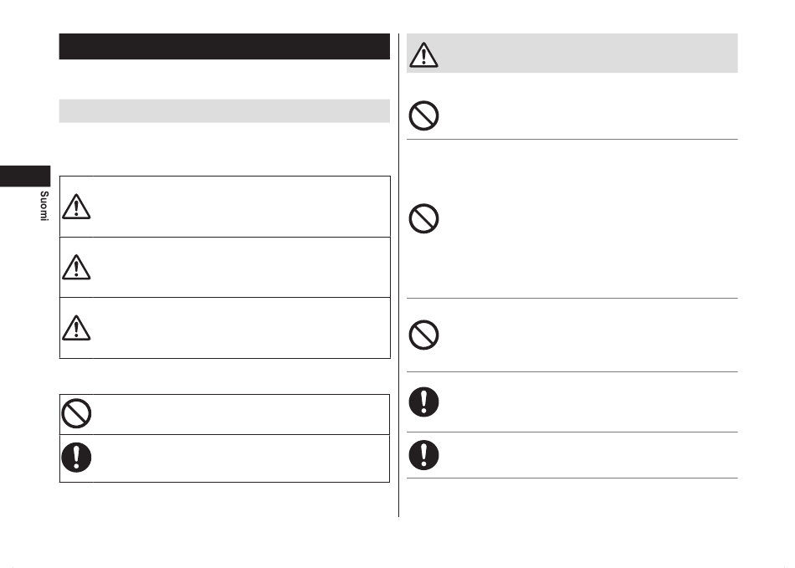This screenshot has height=568, width=795.
Task: Click the vertical Suomi language label
Action: (x=44, y=206)
